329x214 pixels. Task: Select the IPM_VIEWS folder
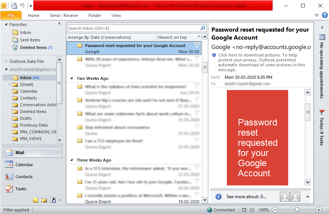(26, 139)
